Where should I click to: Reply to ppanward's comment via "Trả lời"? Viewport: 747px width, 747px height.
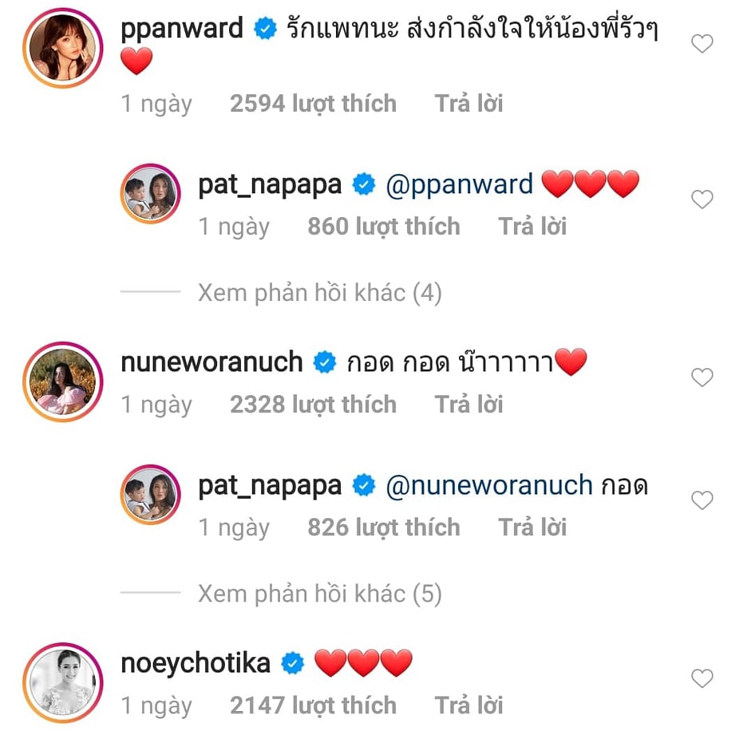pos(468,104)
